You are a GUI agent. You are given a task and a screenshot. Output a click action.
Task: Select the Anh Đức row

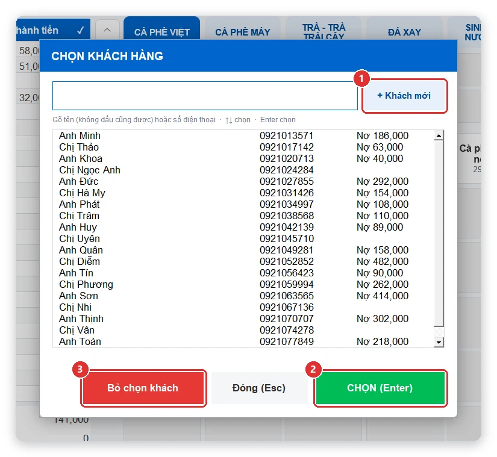coord(243,181)
